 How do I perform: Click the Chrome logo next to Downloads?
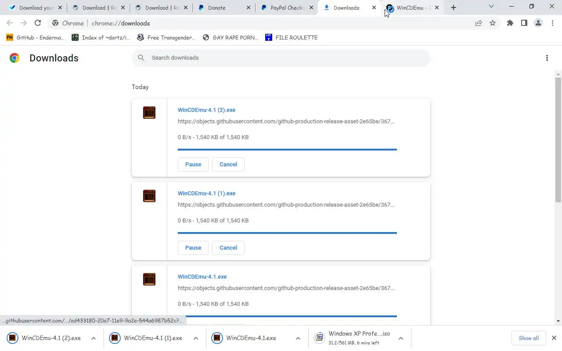[x=14, y=58]
